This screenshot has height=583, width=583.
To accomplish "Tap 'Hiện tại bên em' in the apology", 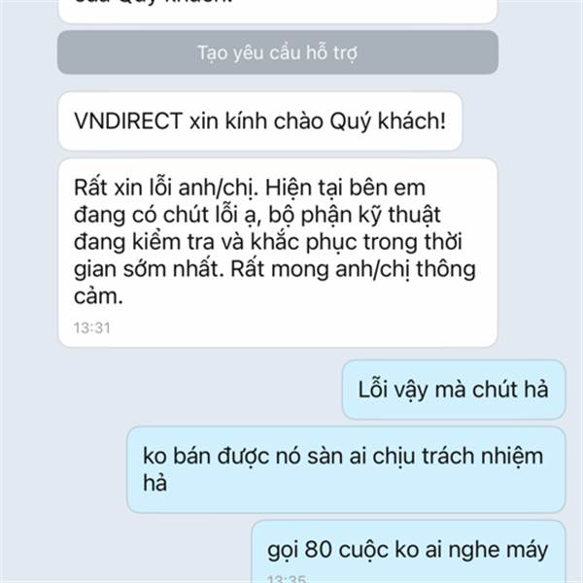I will [345, 188].
